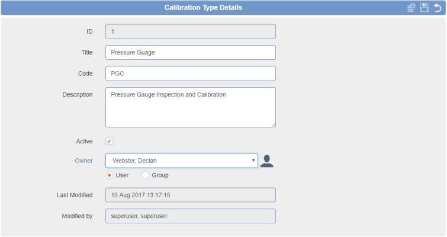Expand the Owner dropdown showing Webster, Declan

click(x=182, y=161)
